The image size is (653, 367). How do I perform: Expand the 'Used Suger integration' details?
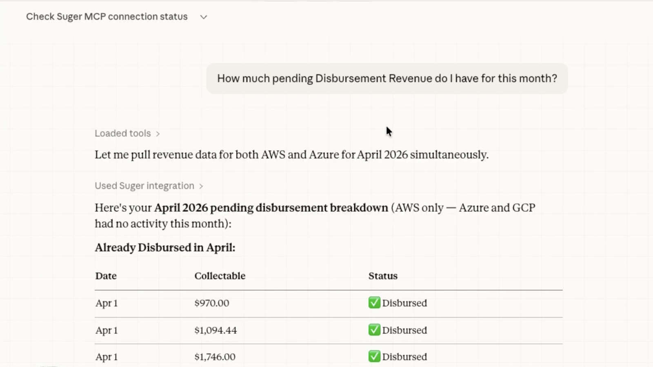[x=149, y=186]
